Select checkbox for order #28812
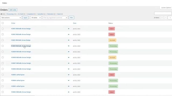The image size is (172, 96). coord(3,34)
